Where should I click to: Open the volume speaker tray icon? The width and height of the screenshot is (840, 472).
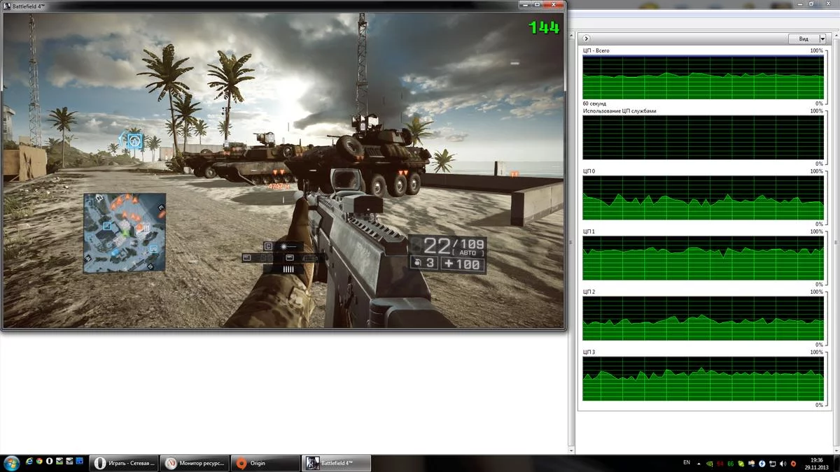pyautogui.click(x=783, y=463)
